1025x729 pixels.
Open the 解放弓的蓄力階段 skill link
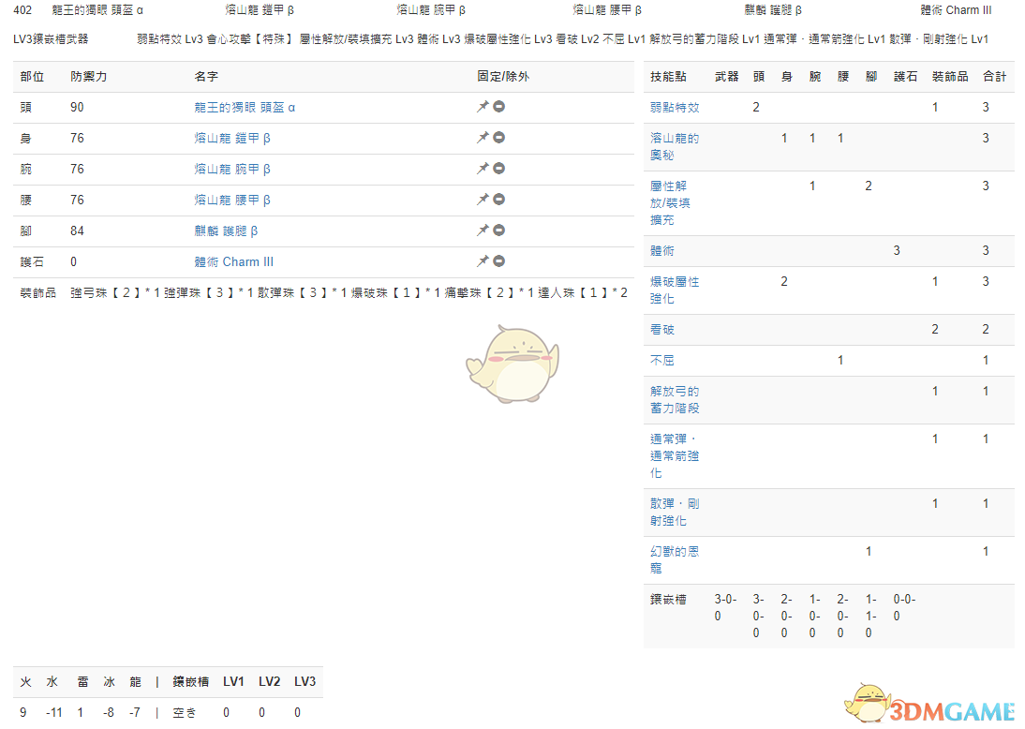tap(675, 399)
